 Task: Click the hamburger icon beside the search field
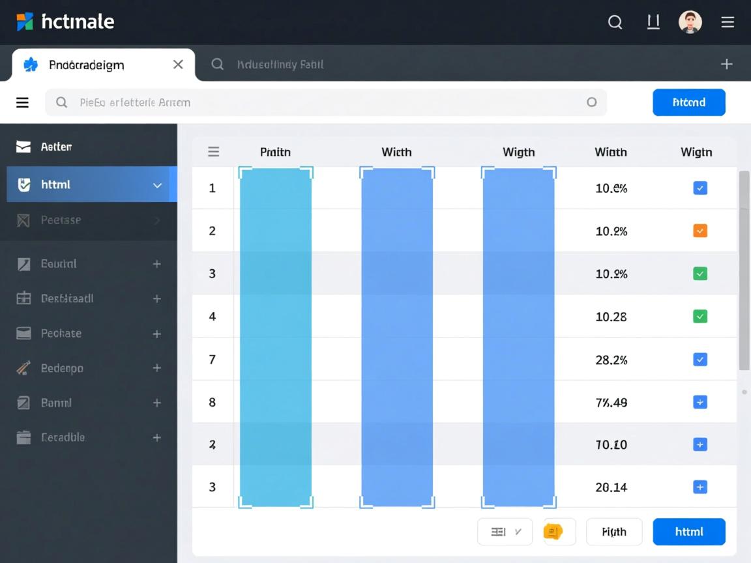click(x=22, y=102)
